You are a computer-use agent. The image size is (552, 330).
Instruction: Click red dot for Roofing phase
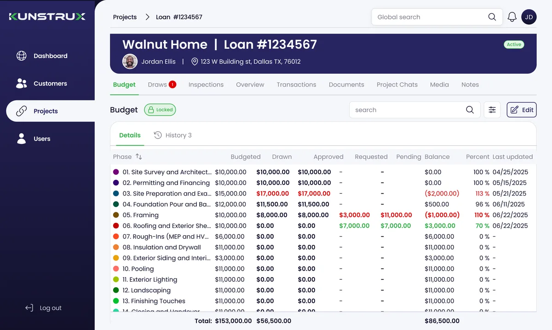[x=116, y=226]
